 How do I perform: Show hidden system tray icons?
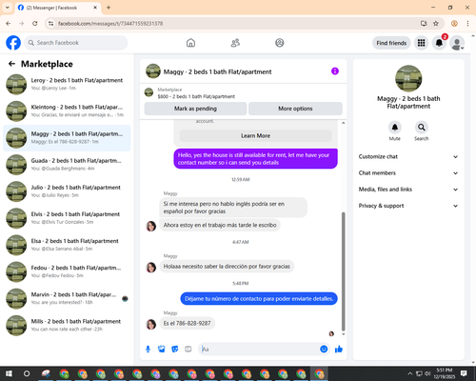tap(410, 373)
